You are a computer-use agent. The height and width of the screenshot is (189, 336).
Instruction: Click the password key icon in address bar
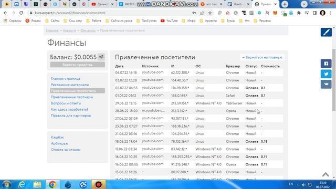(x=194, y=13)
